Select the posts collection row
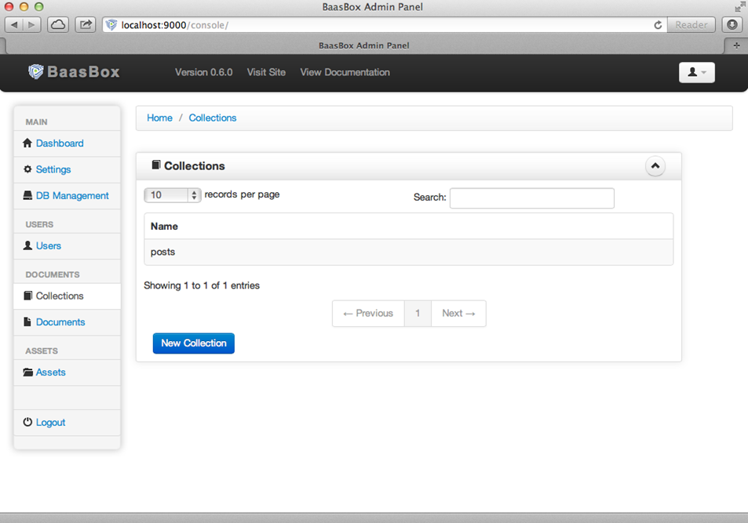 click(x=409, y=252)
